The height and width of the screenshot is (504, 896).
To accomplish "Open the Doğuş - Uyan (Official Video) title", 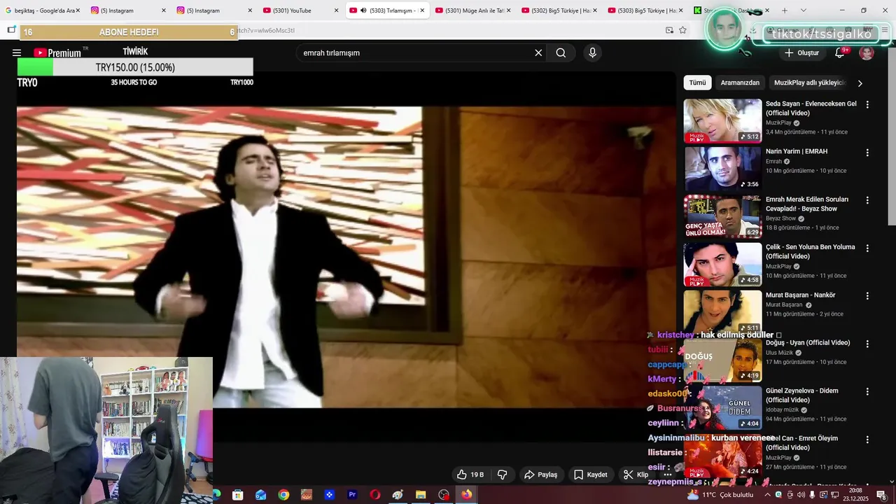I will pos(808,343).
